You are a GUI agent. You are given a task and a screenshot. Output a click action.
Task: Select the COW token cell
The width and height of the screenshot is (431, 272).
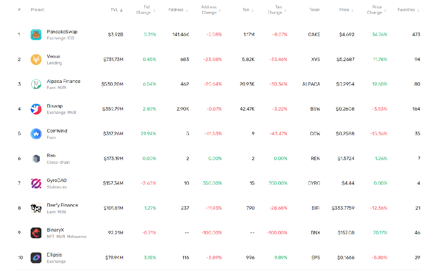315,133
